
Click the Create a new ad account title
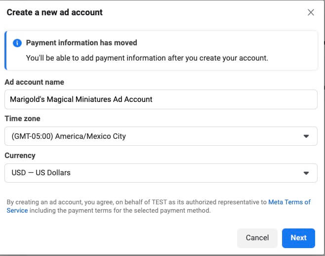55,12
